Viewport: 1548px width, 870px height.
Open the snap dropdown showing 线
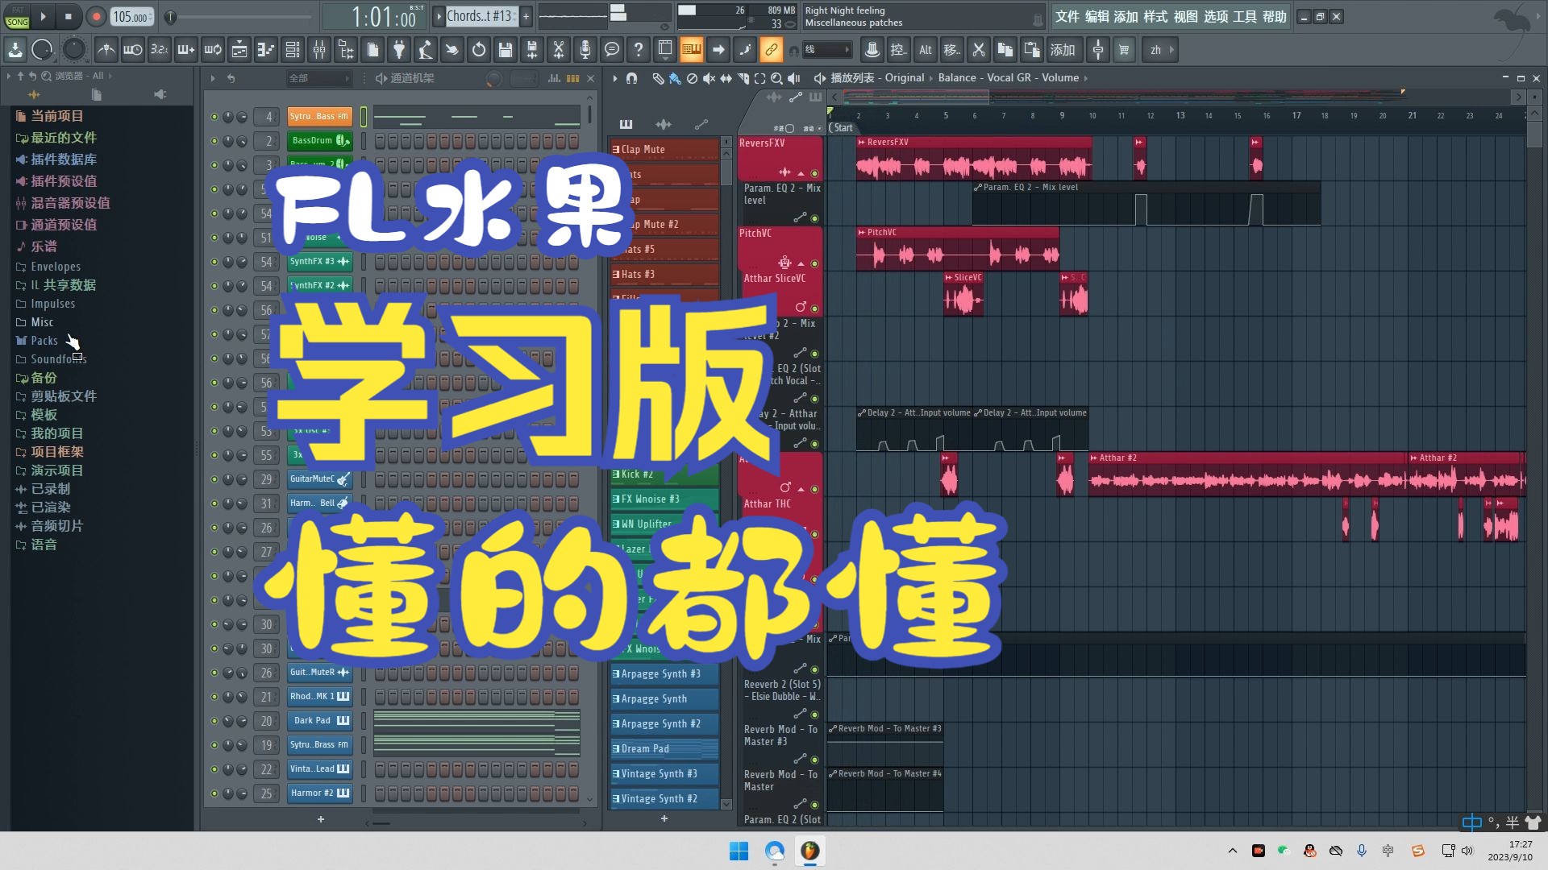(827, 50)
